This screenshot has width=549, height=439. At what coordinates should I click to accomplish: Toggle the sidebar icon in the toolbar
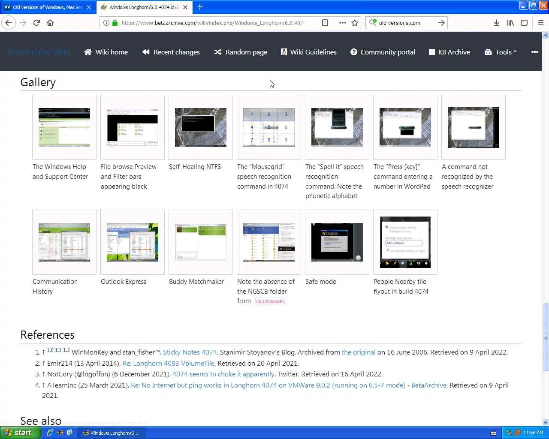pyautogui.click(x=524, y=23)
